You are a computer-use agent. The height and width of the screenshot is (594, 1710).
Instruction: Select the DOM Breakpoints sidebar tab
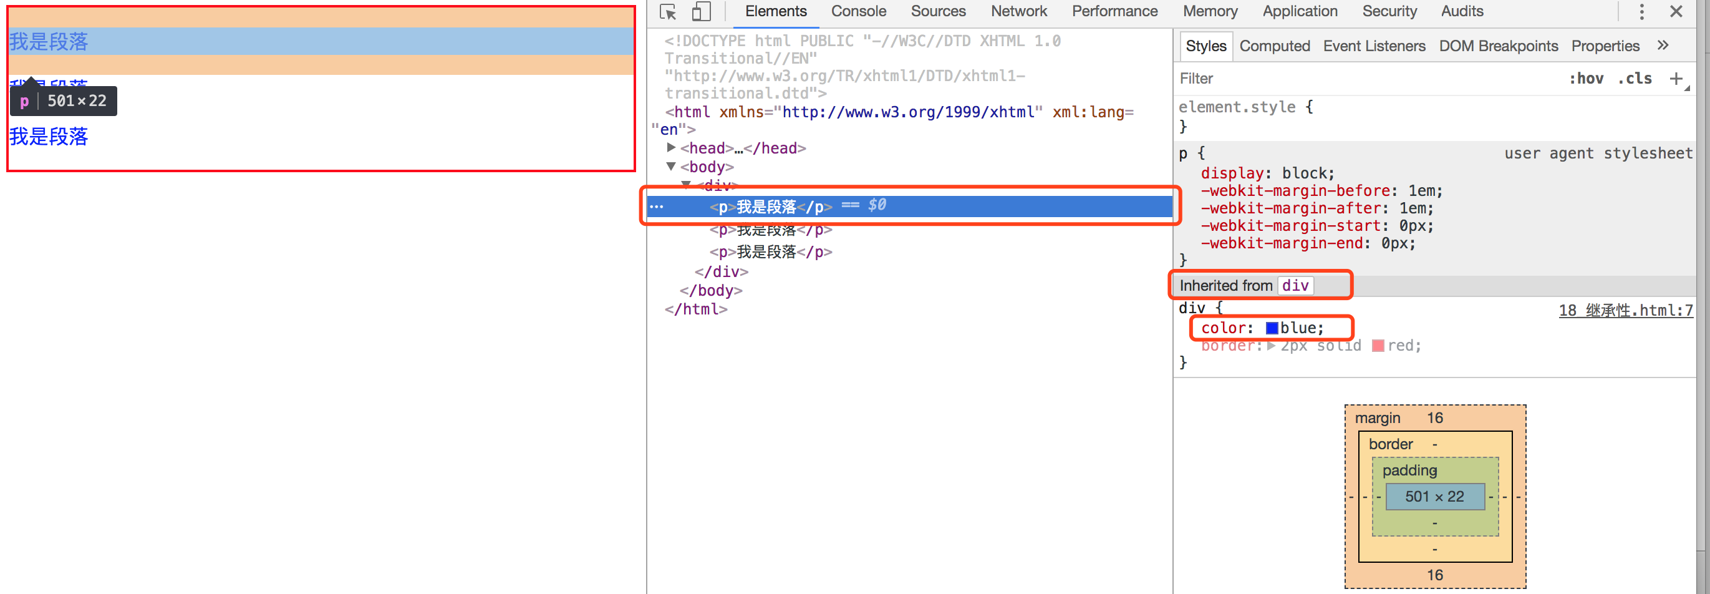tap(1498, 46)
